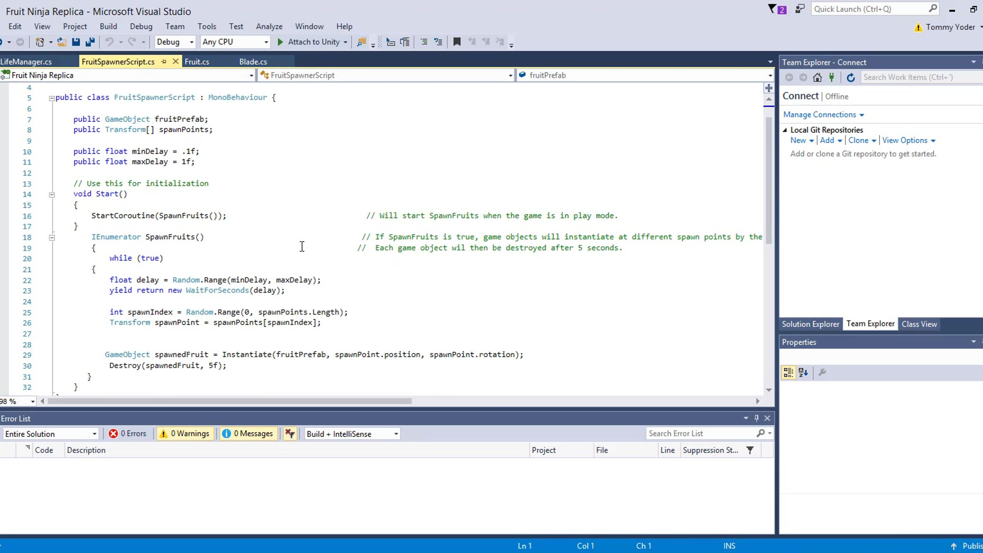Go to Team Explorer Home
The image size is (983, 553).
(817, 78)
